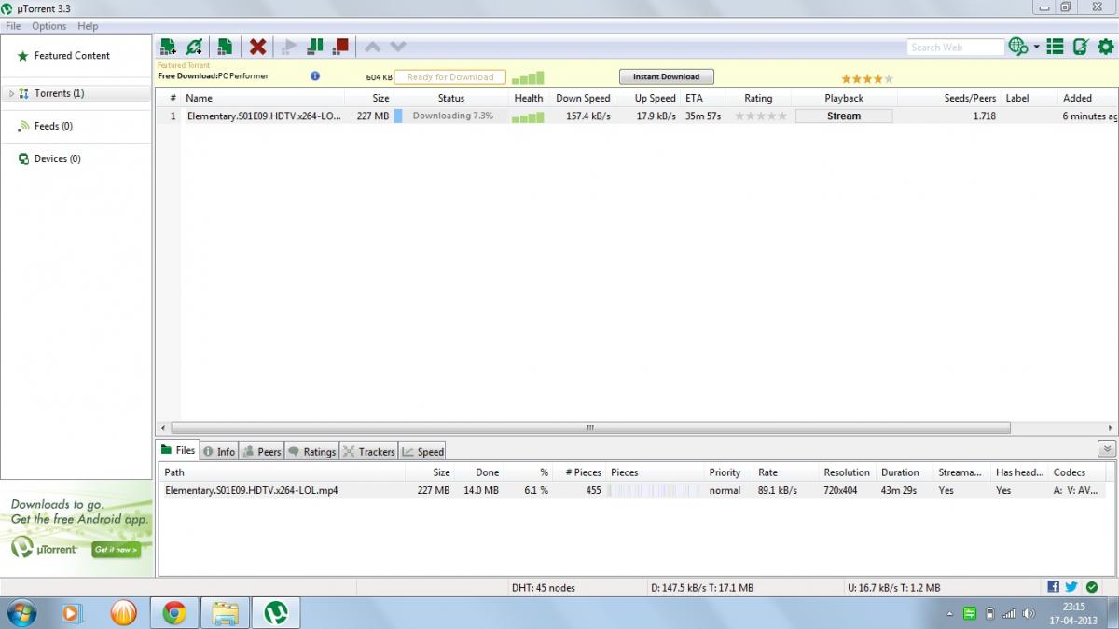
Task: Click the Ready for Download box
Action: (450, 77)
